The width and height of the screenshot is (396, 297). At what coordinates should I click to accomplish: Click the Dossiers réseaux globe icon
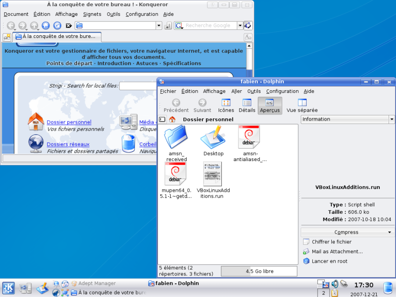click(x=36, y=144)
